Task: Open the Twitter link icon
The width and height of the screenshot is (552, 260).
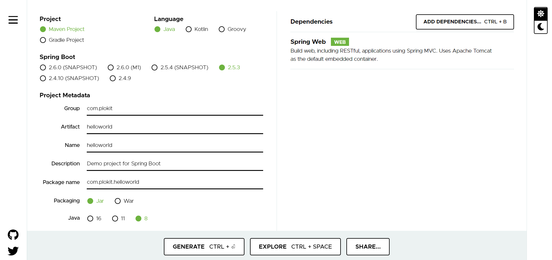Action: click(x=13, y=251)
